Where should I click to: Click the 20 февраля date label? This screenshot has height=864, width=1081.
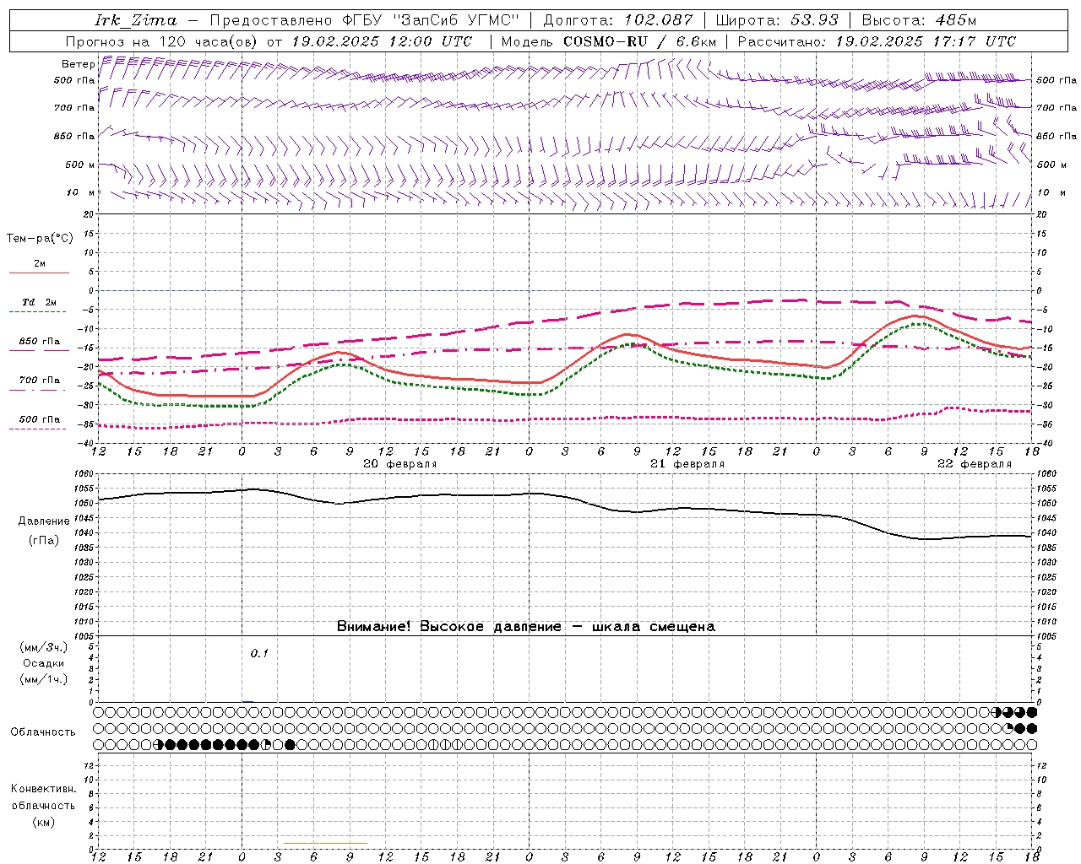[400, 464]
